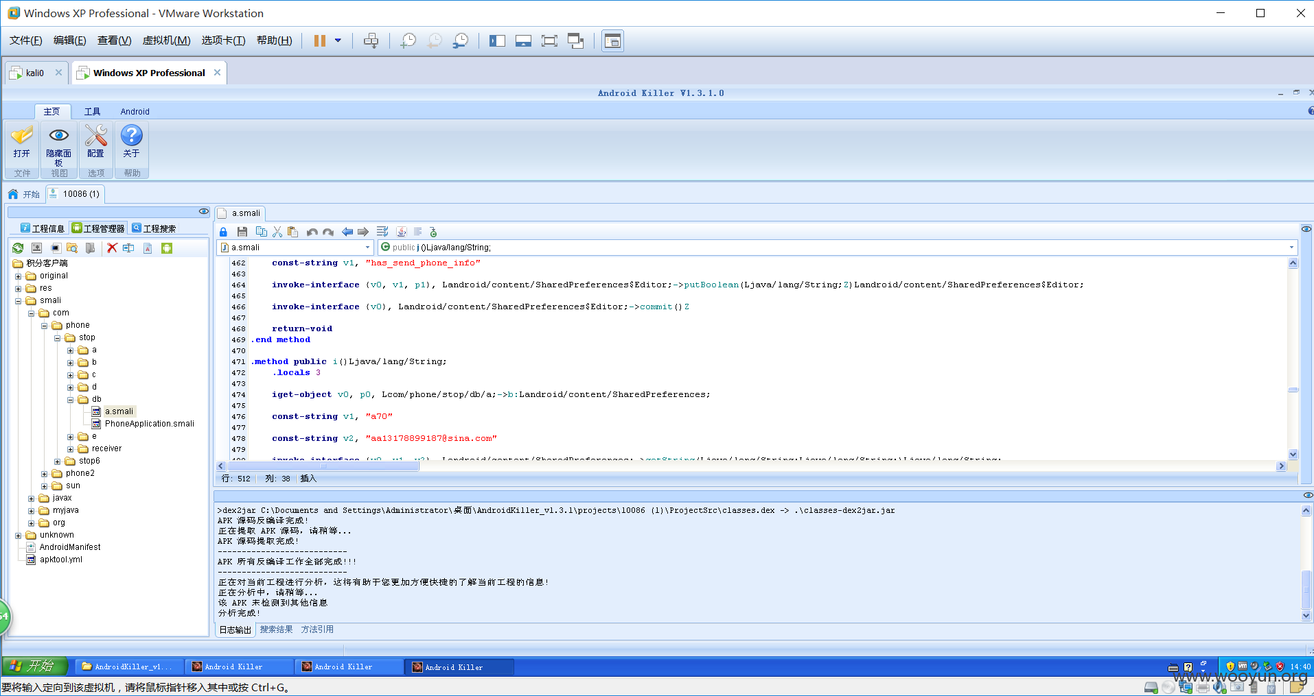The height and width of the screenshot is (696, 1314).
Task: Toggle the VMware library sidebar
Action: tap(497, 40)
